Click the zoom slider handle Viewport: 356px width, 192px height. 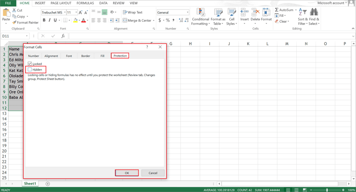point(327,190)
